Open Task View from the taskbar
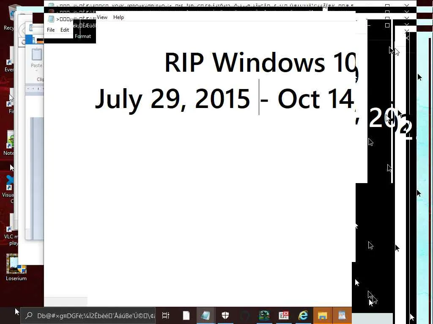 (166, 316)
